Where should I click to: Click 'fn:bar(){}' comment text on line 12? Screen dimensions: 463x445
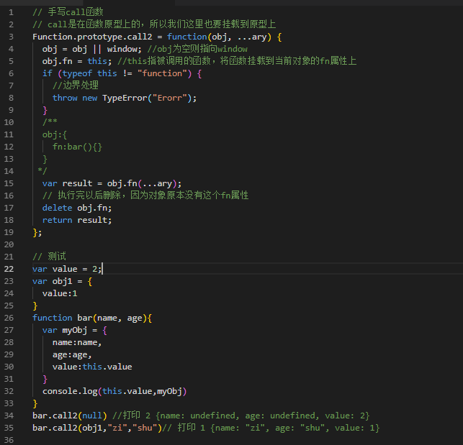point(77,147)
